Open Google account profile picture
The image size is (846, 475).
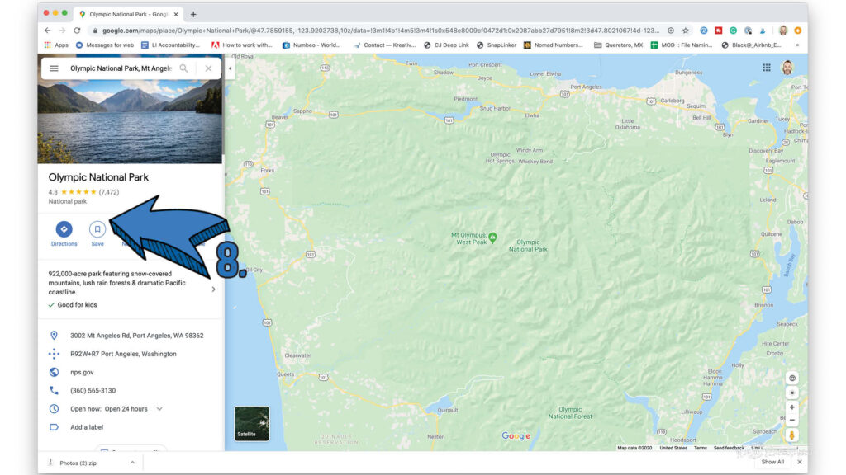tap(787, 68)
